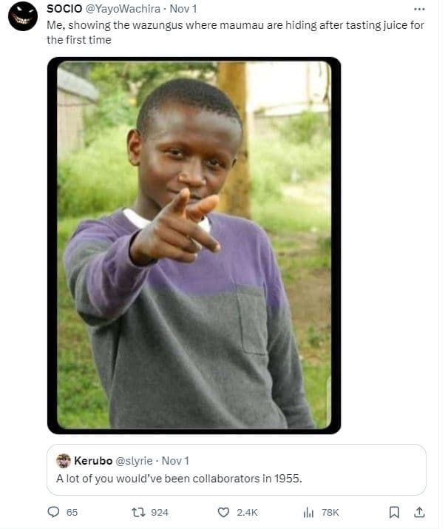Open the tweet's Nov 1 timestamp

click(183, 9)
